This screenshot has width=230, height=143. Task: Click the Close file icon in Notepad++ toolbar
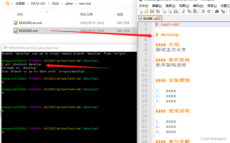pos(164,11)
